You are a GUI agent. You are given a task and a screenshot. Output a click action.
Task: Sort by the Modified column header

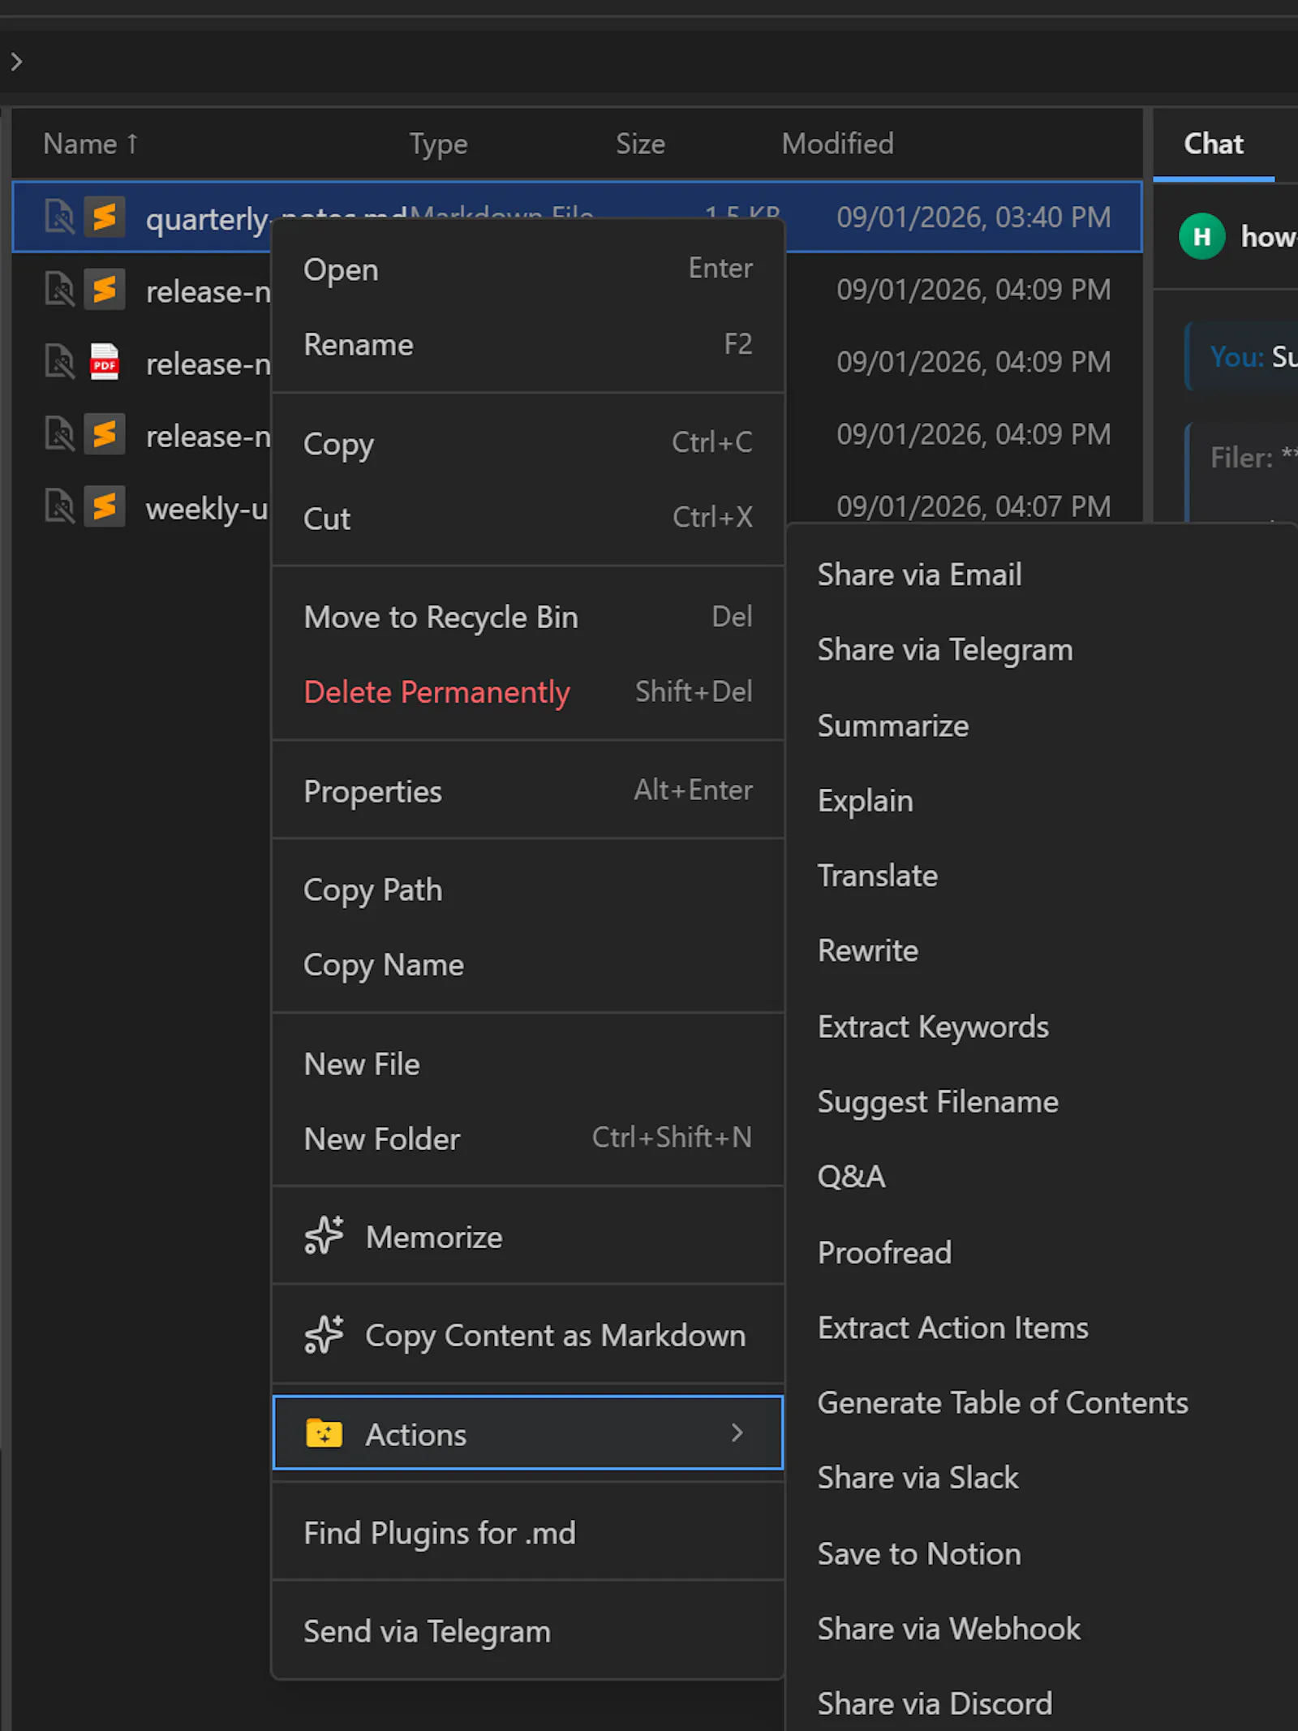coord(837,144)
